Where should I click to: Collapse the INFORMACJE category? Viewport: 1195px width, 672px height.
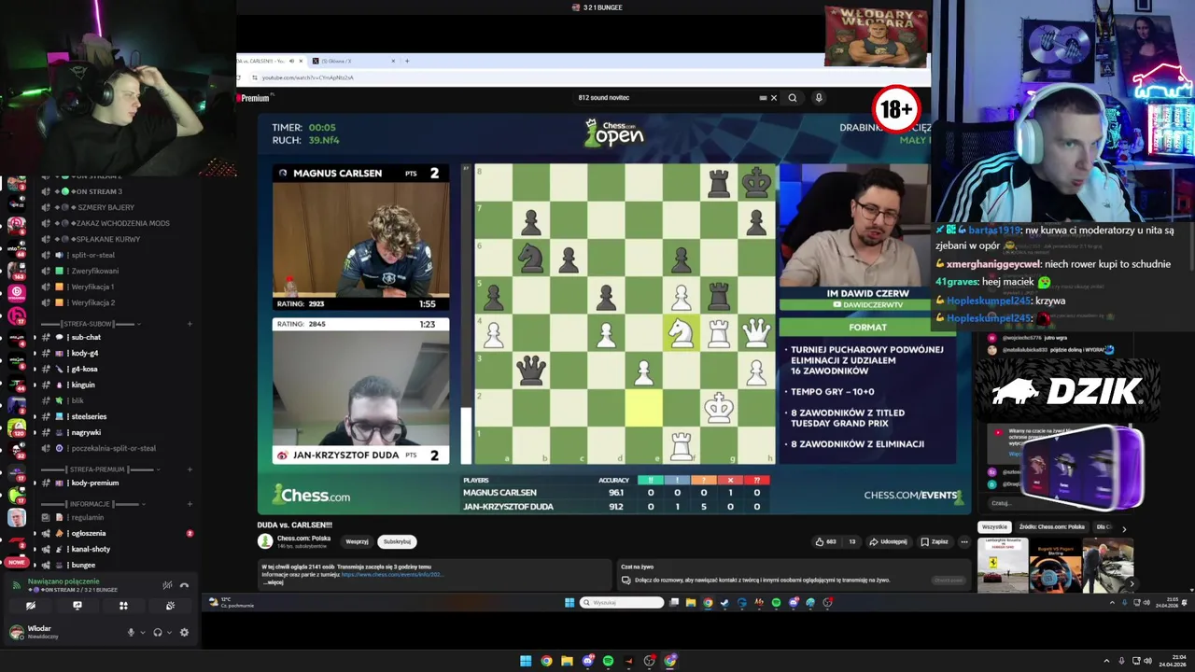[91, 504]
